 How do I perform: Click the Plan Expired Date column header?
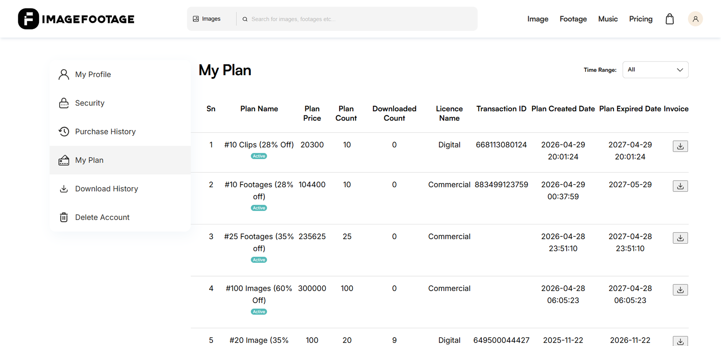tap(630, 109)
